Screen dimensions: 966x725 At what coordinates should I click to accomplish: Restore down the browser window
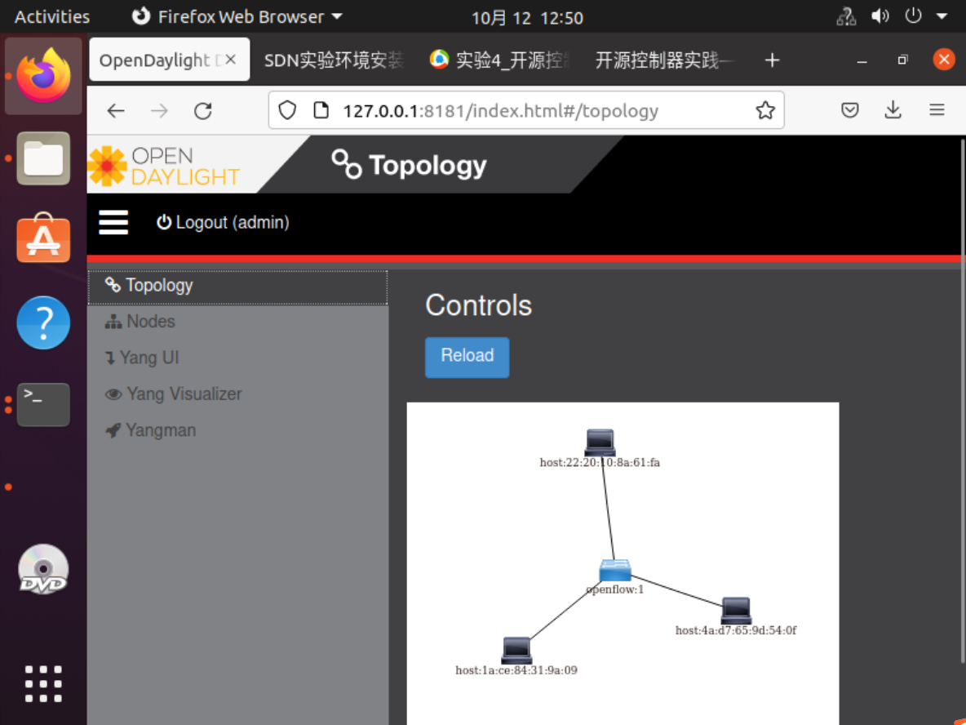pyautogui.click(x=902, y=60)
